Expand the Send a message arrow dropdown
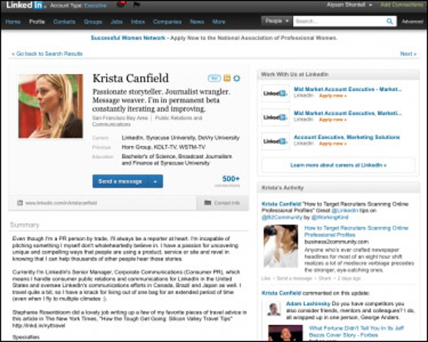This screenshot has height=342, width=428. (155, 181)
